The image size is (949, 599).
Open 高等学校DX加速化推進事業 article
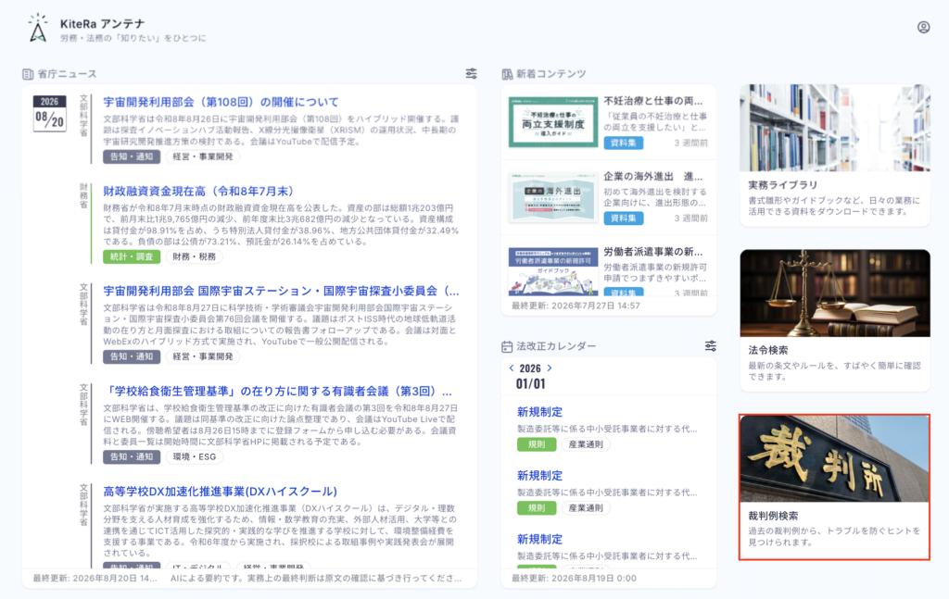[220, 492]
